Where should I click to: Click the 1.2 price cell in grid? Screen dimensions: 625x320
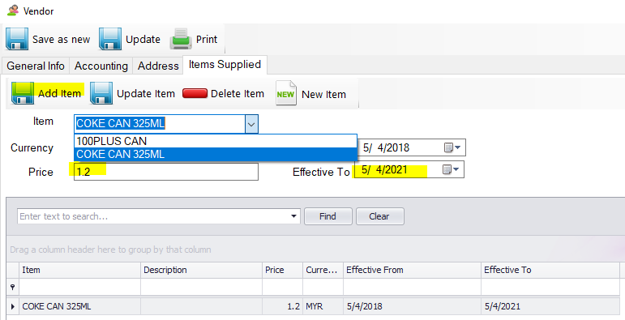coord(282,306)
